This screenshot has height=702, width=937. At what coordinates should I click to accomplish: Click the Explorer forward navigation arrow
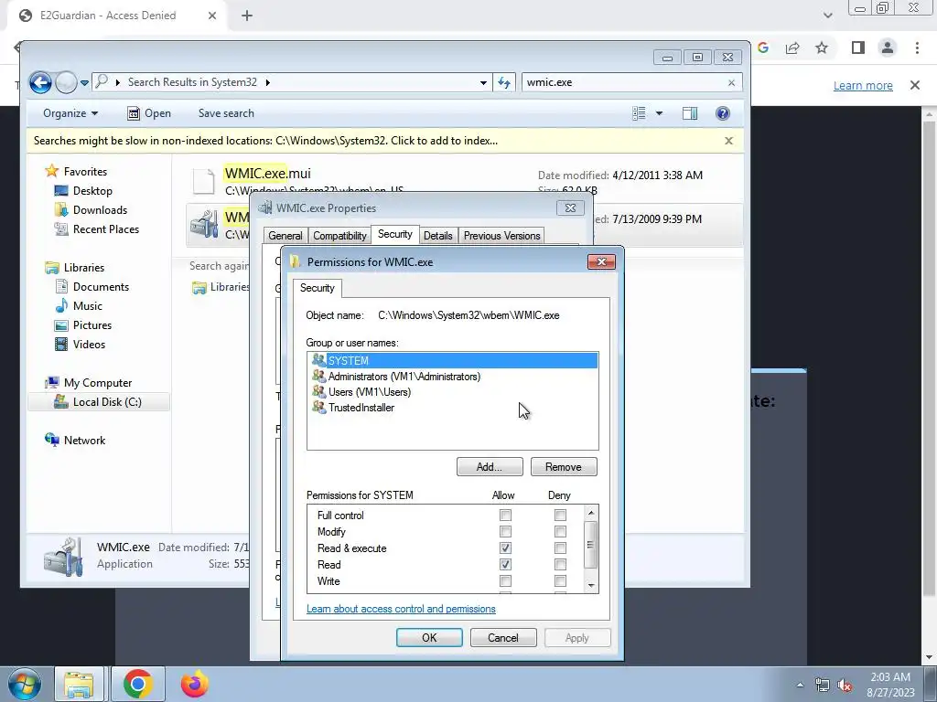coord(66,82)
